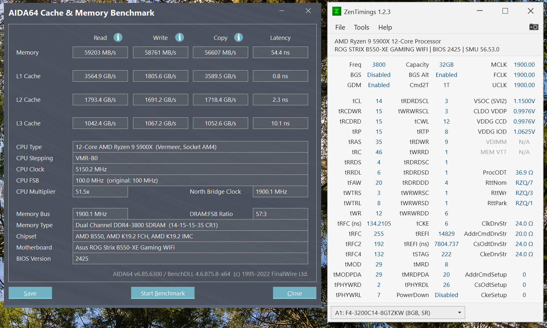Expand the A1 memory module dropdown
The image size is (547, 328).
(398, 313)
